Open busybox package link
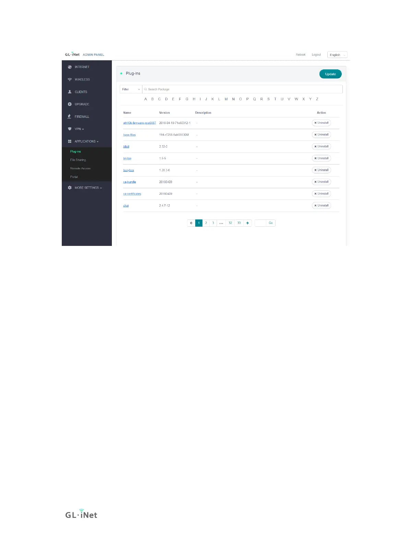The image size is (420, 544). coord(129,170)
